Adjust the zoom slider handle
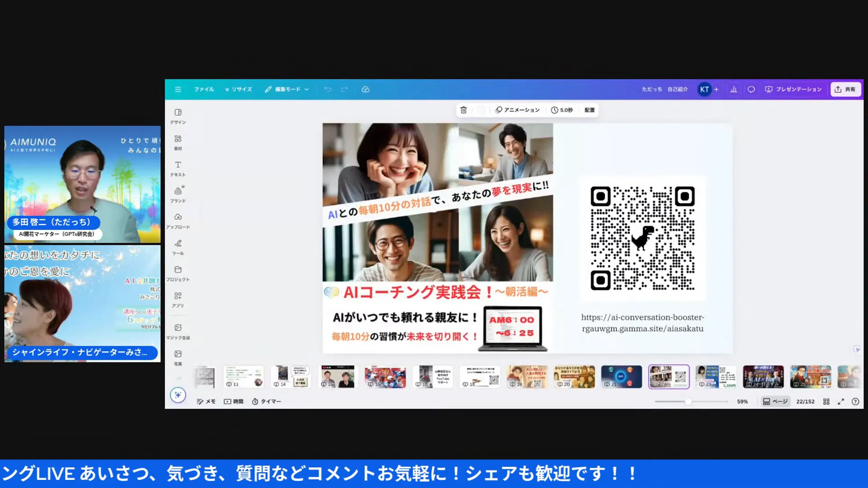The height and width of the screenshot is (488, 868). [688, 401]
